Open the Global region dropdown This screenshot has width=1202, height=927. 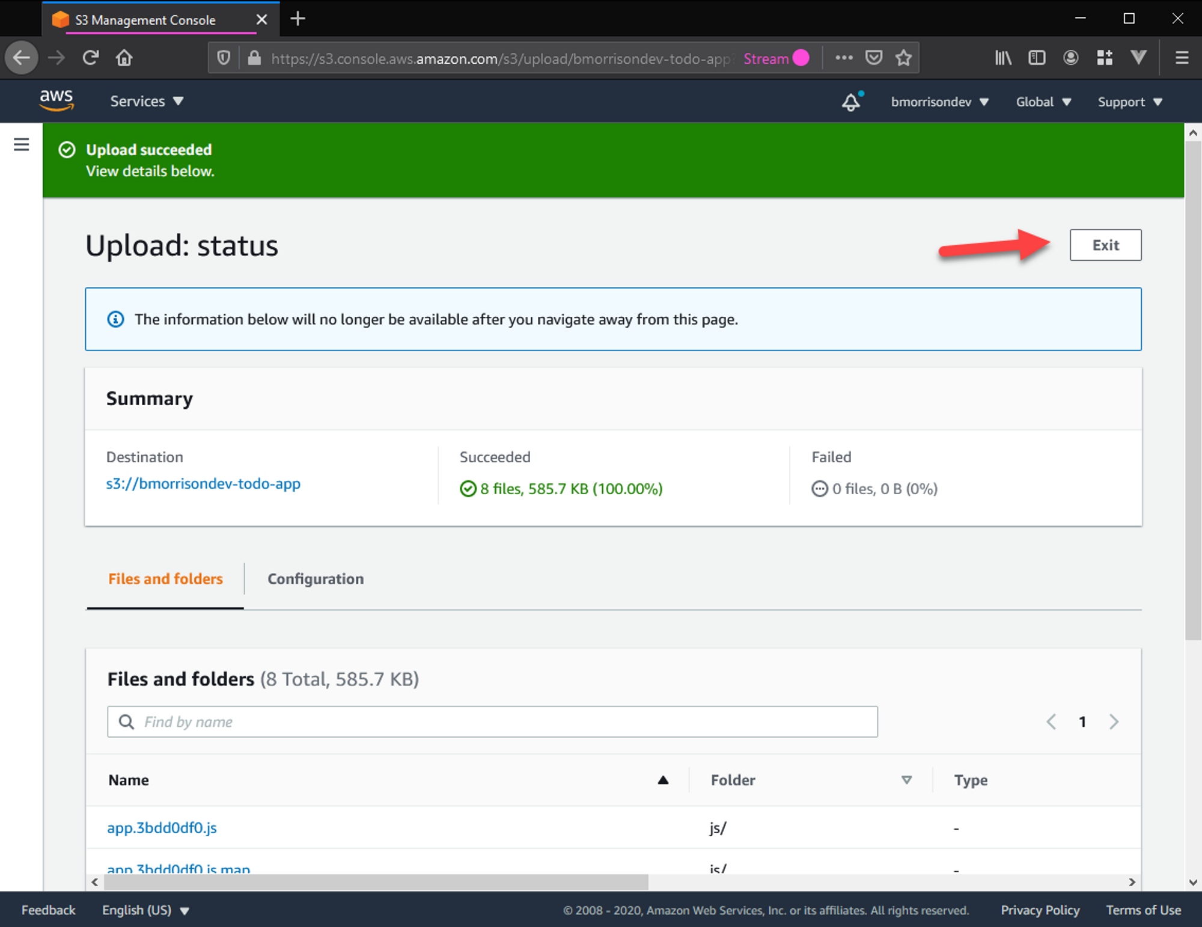click(1043, 102)
